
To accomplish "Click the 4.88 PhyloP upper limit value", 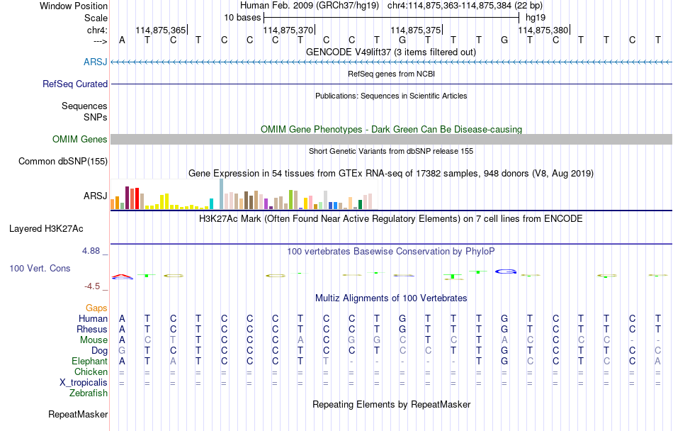I will [x=91, y=251].
